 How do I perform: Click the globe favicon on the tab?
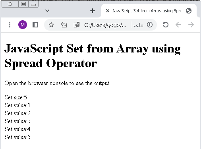[x=189, y=11]
